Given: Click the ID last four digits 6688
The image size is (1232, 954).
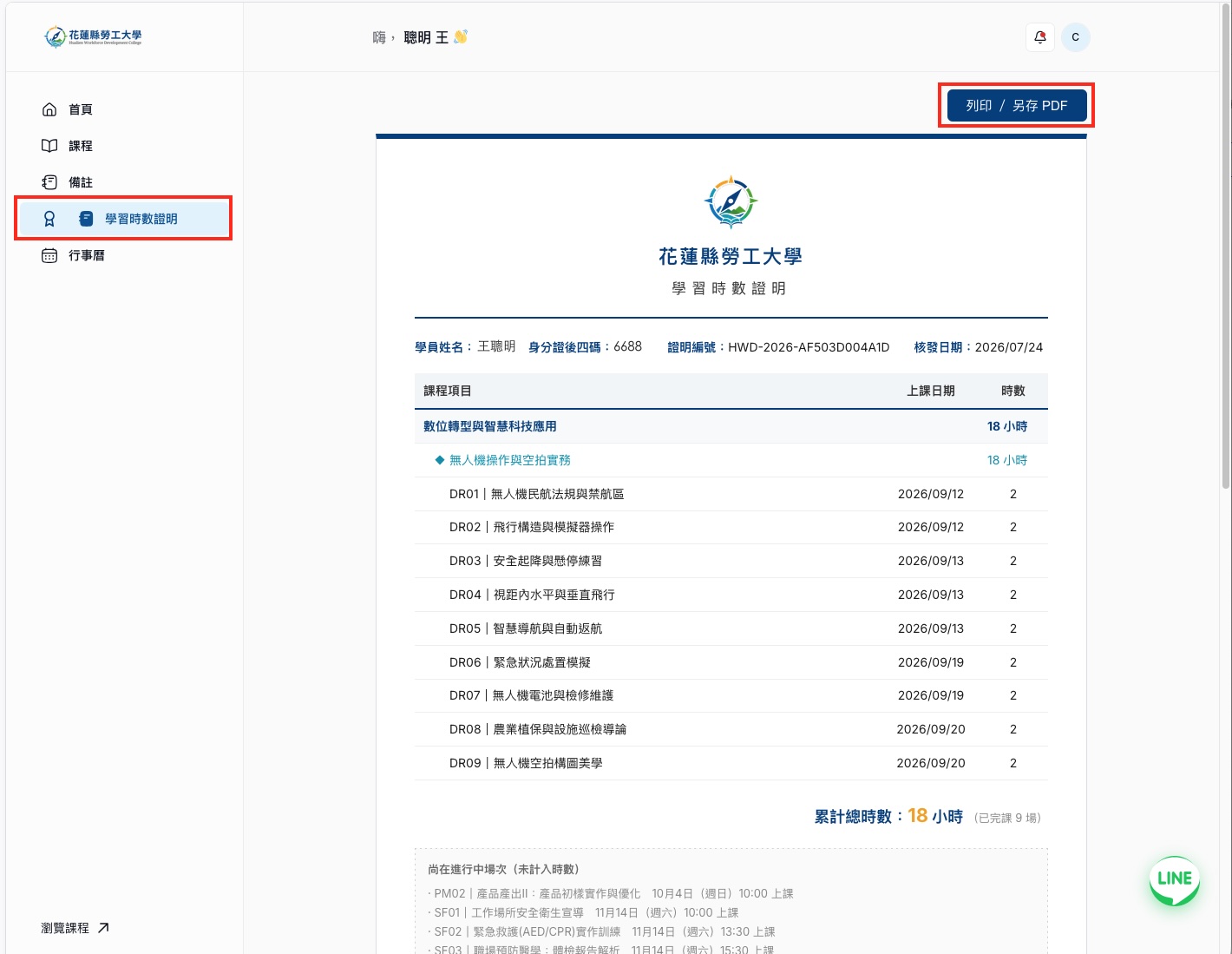Looking at the screenshot, I should point(628,346).
